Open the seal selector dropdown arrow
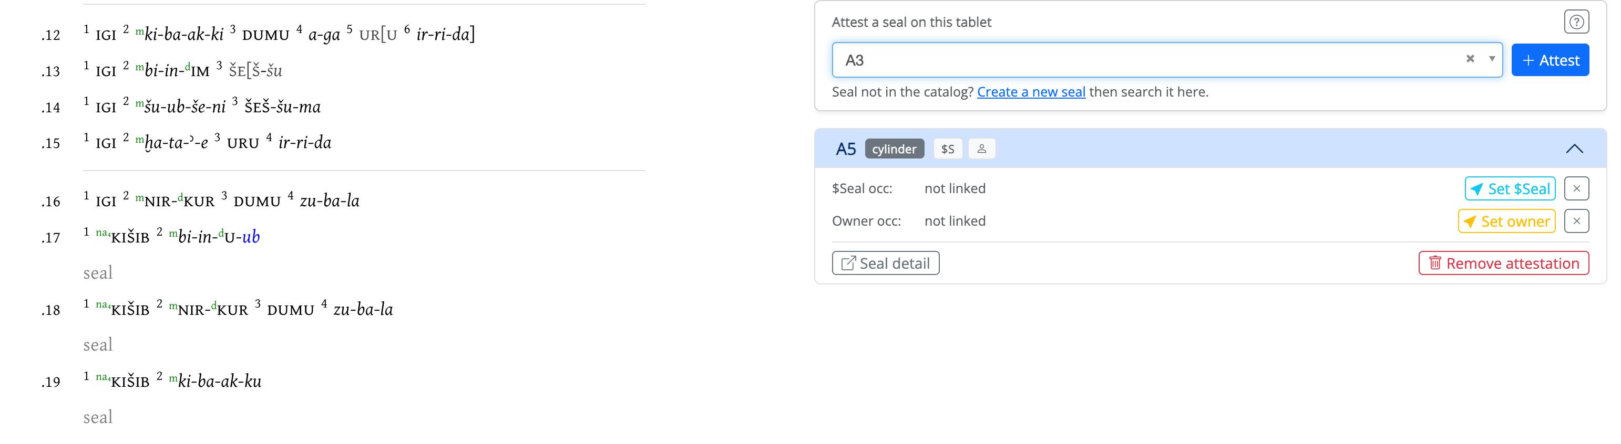1621x444 pixels. tap(1491, 59)
